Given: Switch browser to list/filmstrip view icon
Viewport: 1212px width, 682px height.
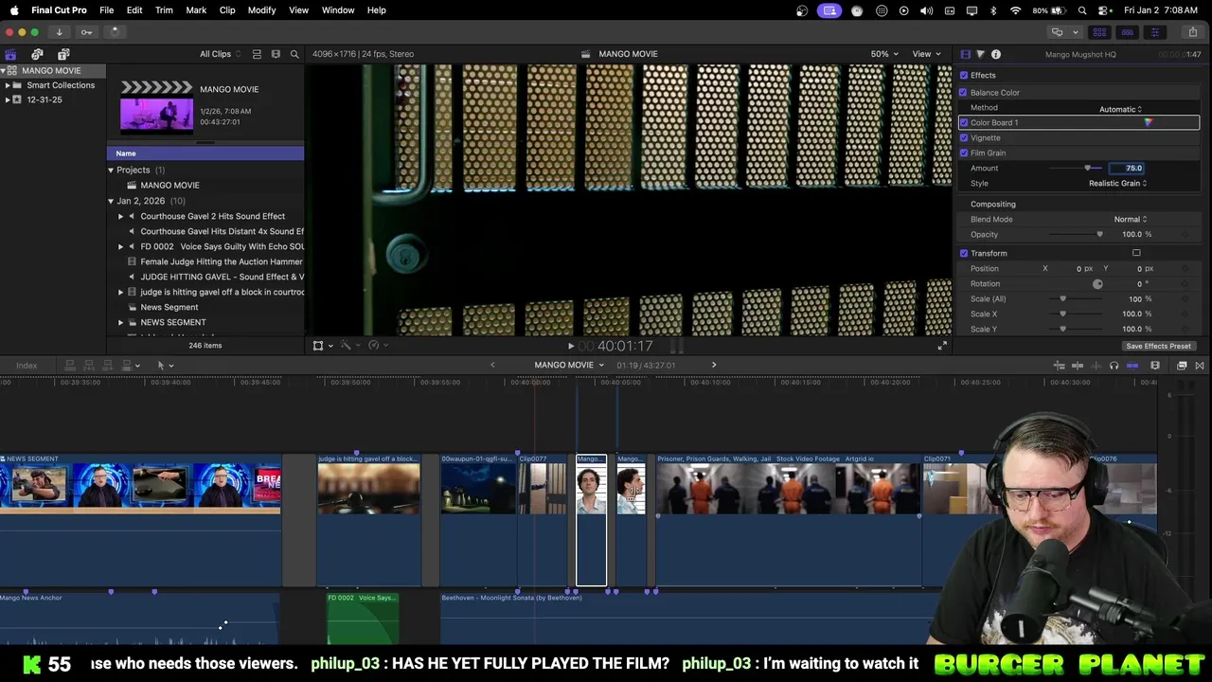Looking at the screenshot, I should tap(257, 54).
